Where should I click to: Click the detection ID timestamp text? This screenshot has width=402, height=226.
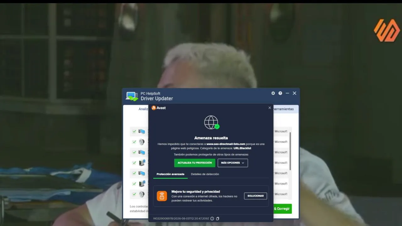click(181, 218)
